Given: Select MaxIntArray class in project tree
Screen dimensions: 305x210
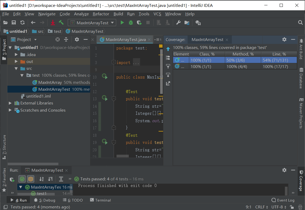Looking at the screenshot, I should (50, 82).
